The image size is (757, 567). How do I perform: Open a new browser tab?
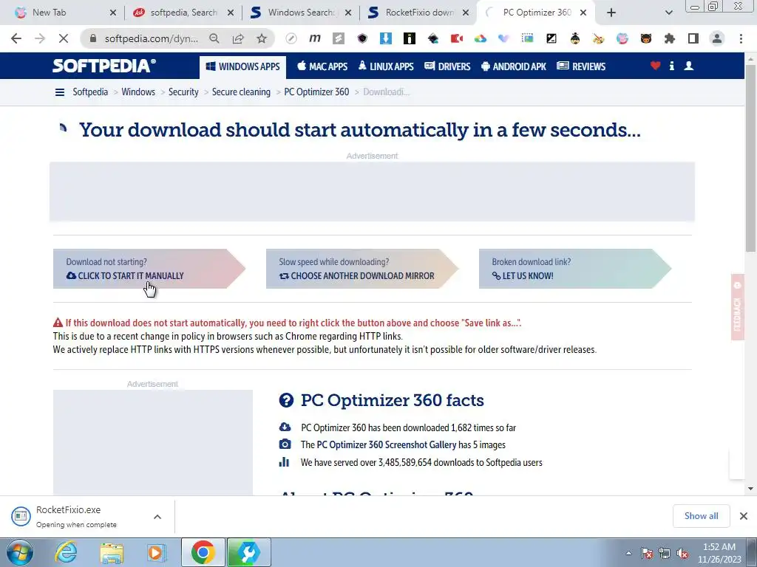(611, 13)
